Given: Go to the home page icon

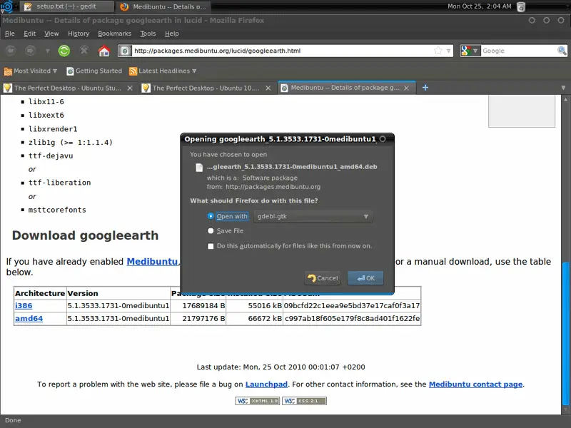Looking at the screenshot, I should click(104, 50).
